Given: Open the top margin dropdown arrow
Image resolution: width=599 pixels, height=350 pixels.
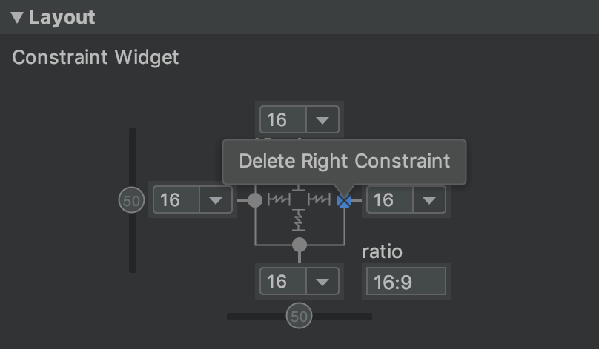Looking at the screenshot, I should pyautogui.click(x=322, y=120).
